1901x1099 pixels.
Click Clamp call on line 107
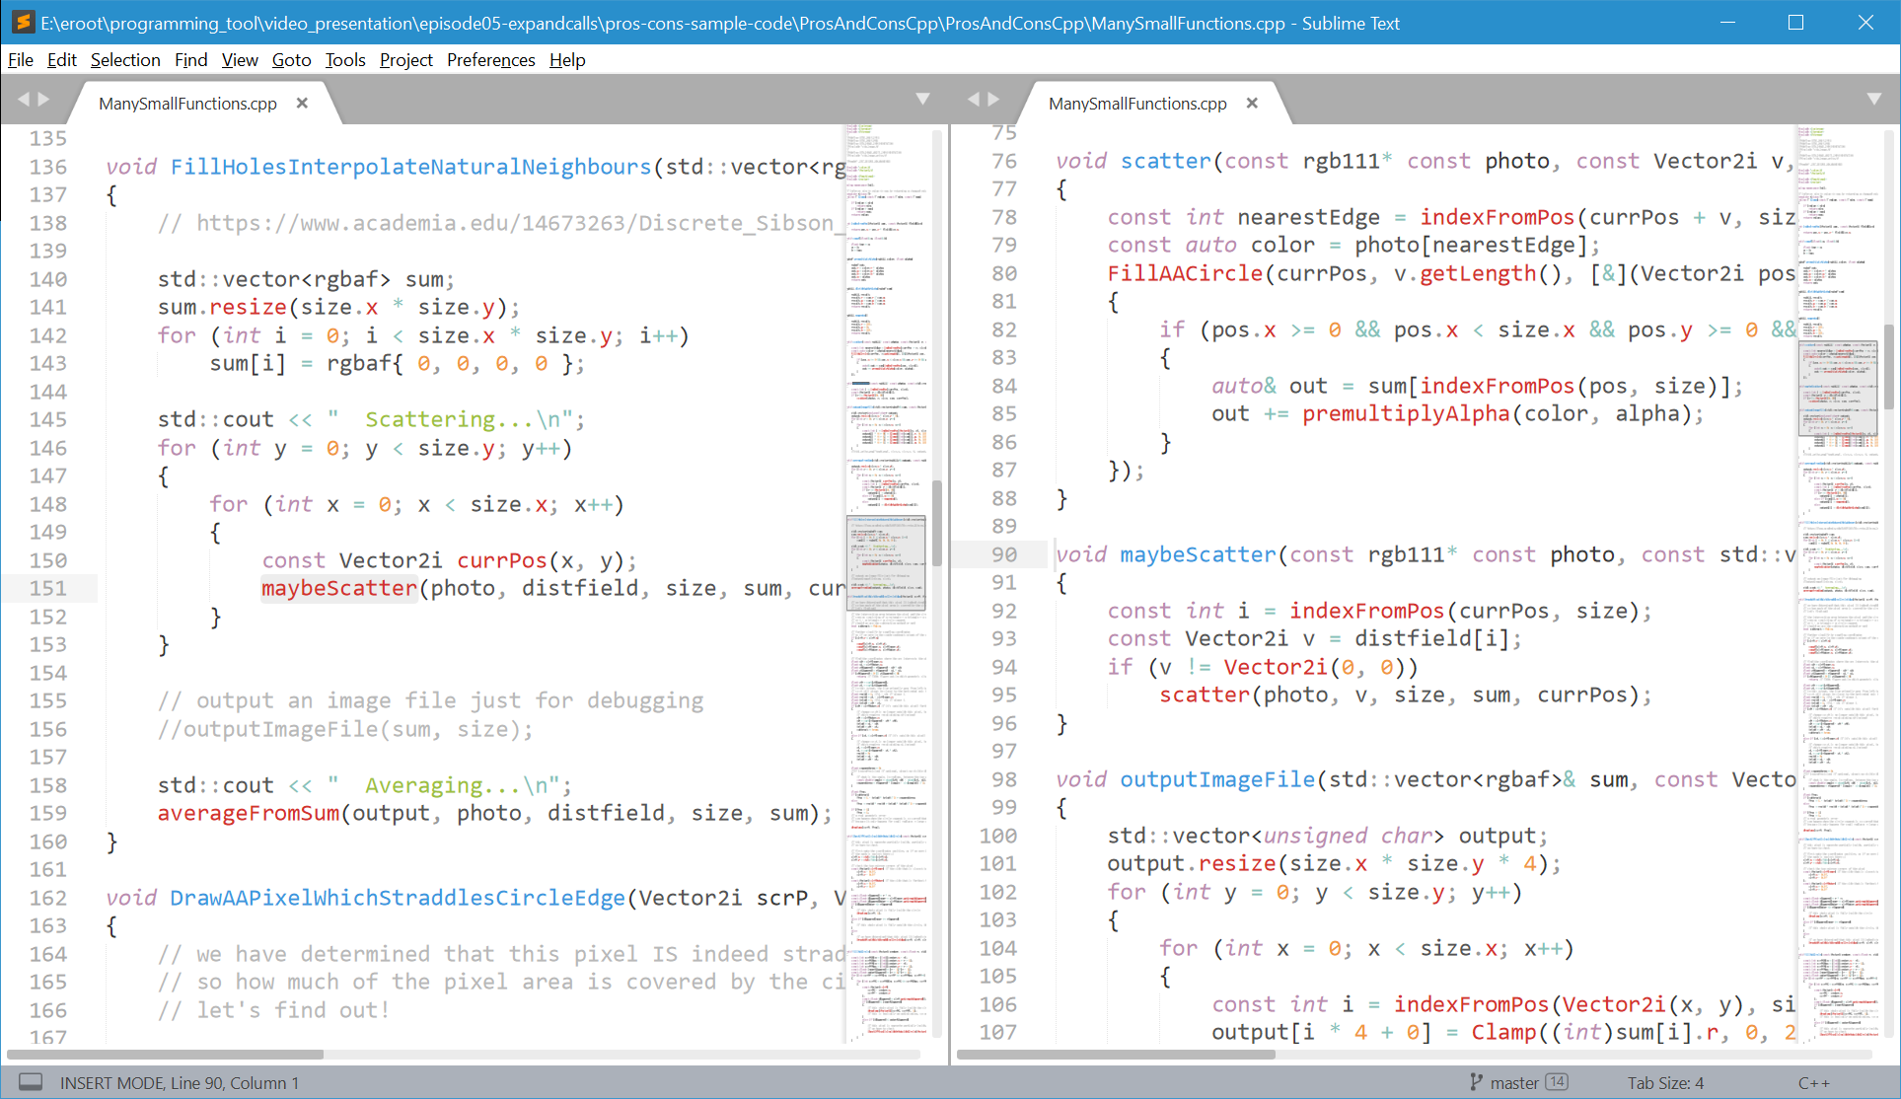click(x=1504, y=1033)
